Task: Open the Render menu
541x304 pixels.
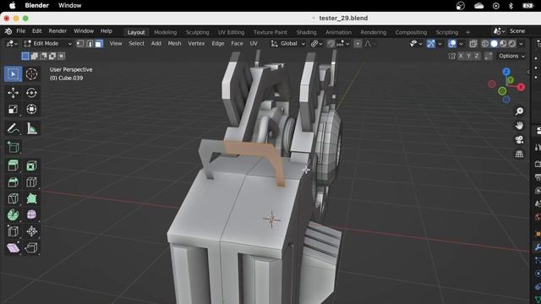Action: click(x=57, y=31)
